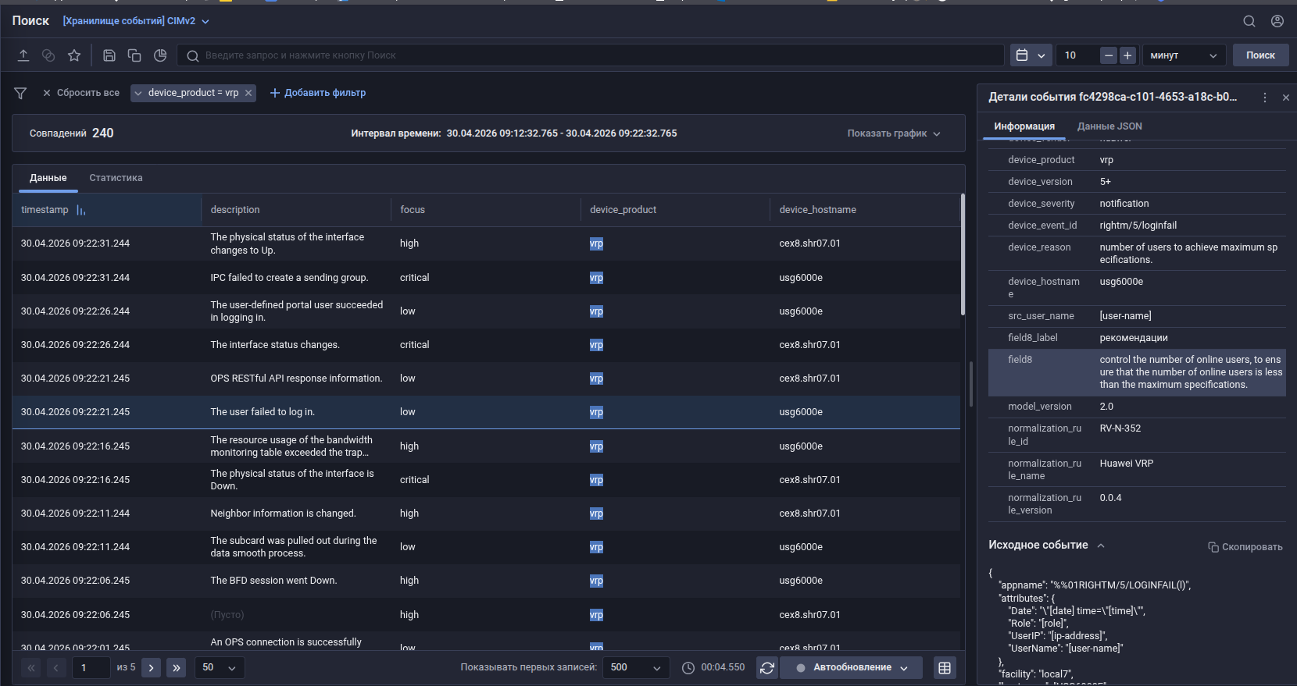The width and height of the screenshot is (1297, 686).
Task: Click the upload/export icon in toolbar
Action: tap(23, 55)
